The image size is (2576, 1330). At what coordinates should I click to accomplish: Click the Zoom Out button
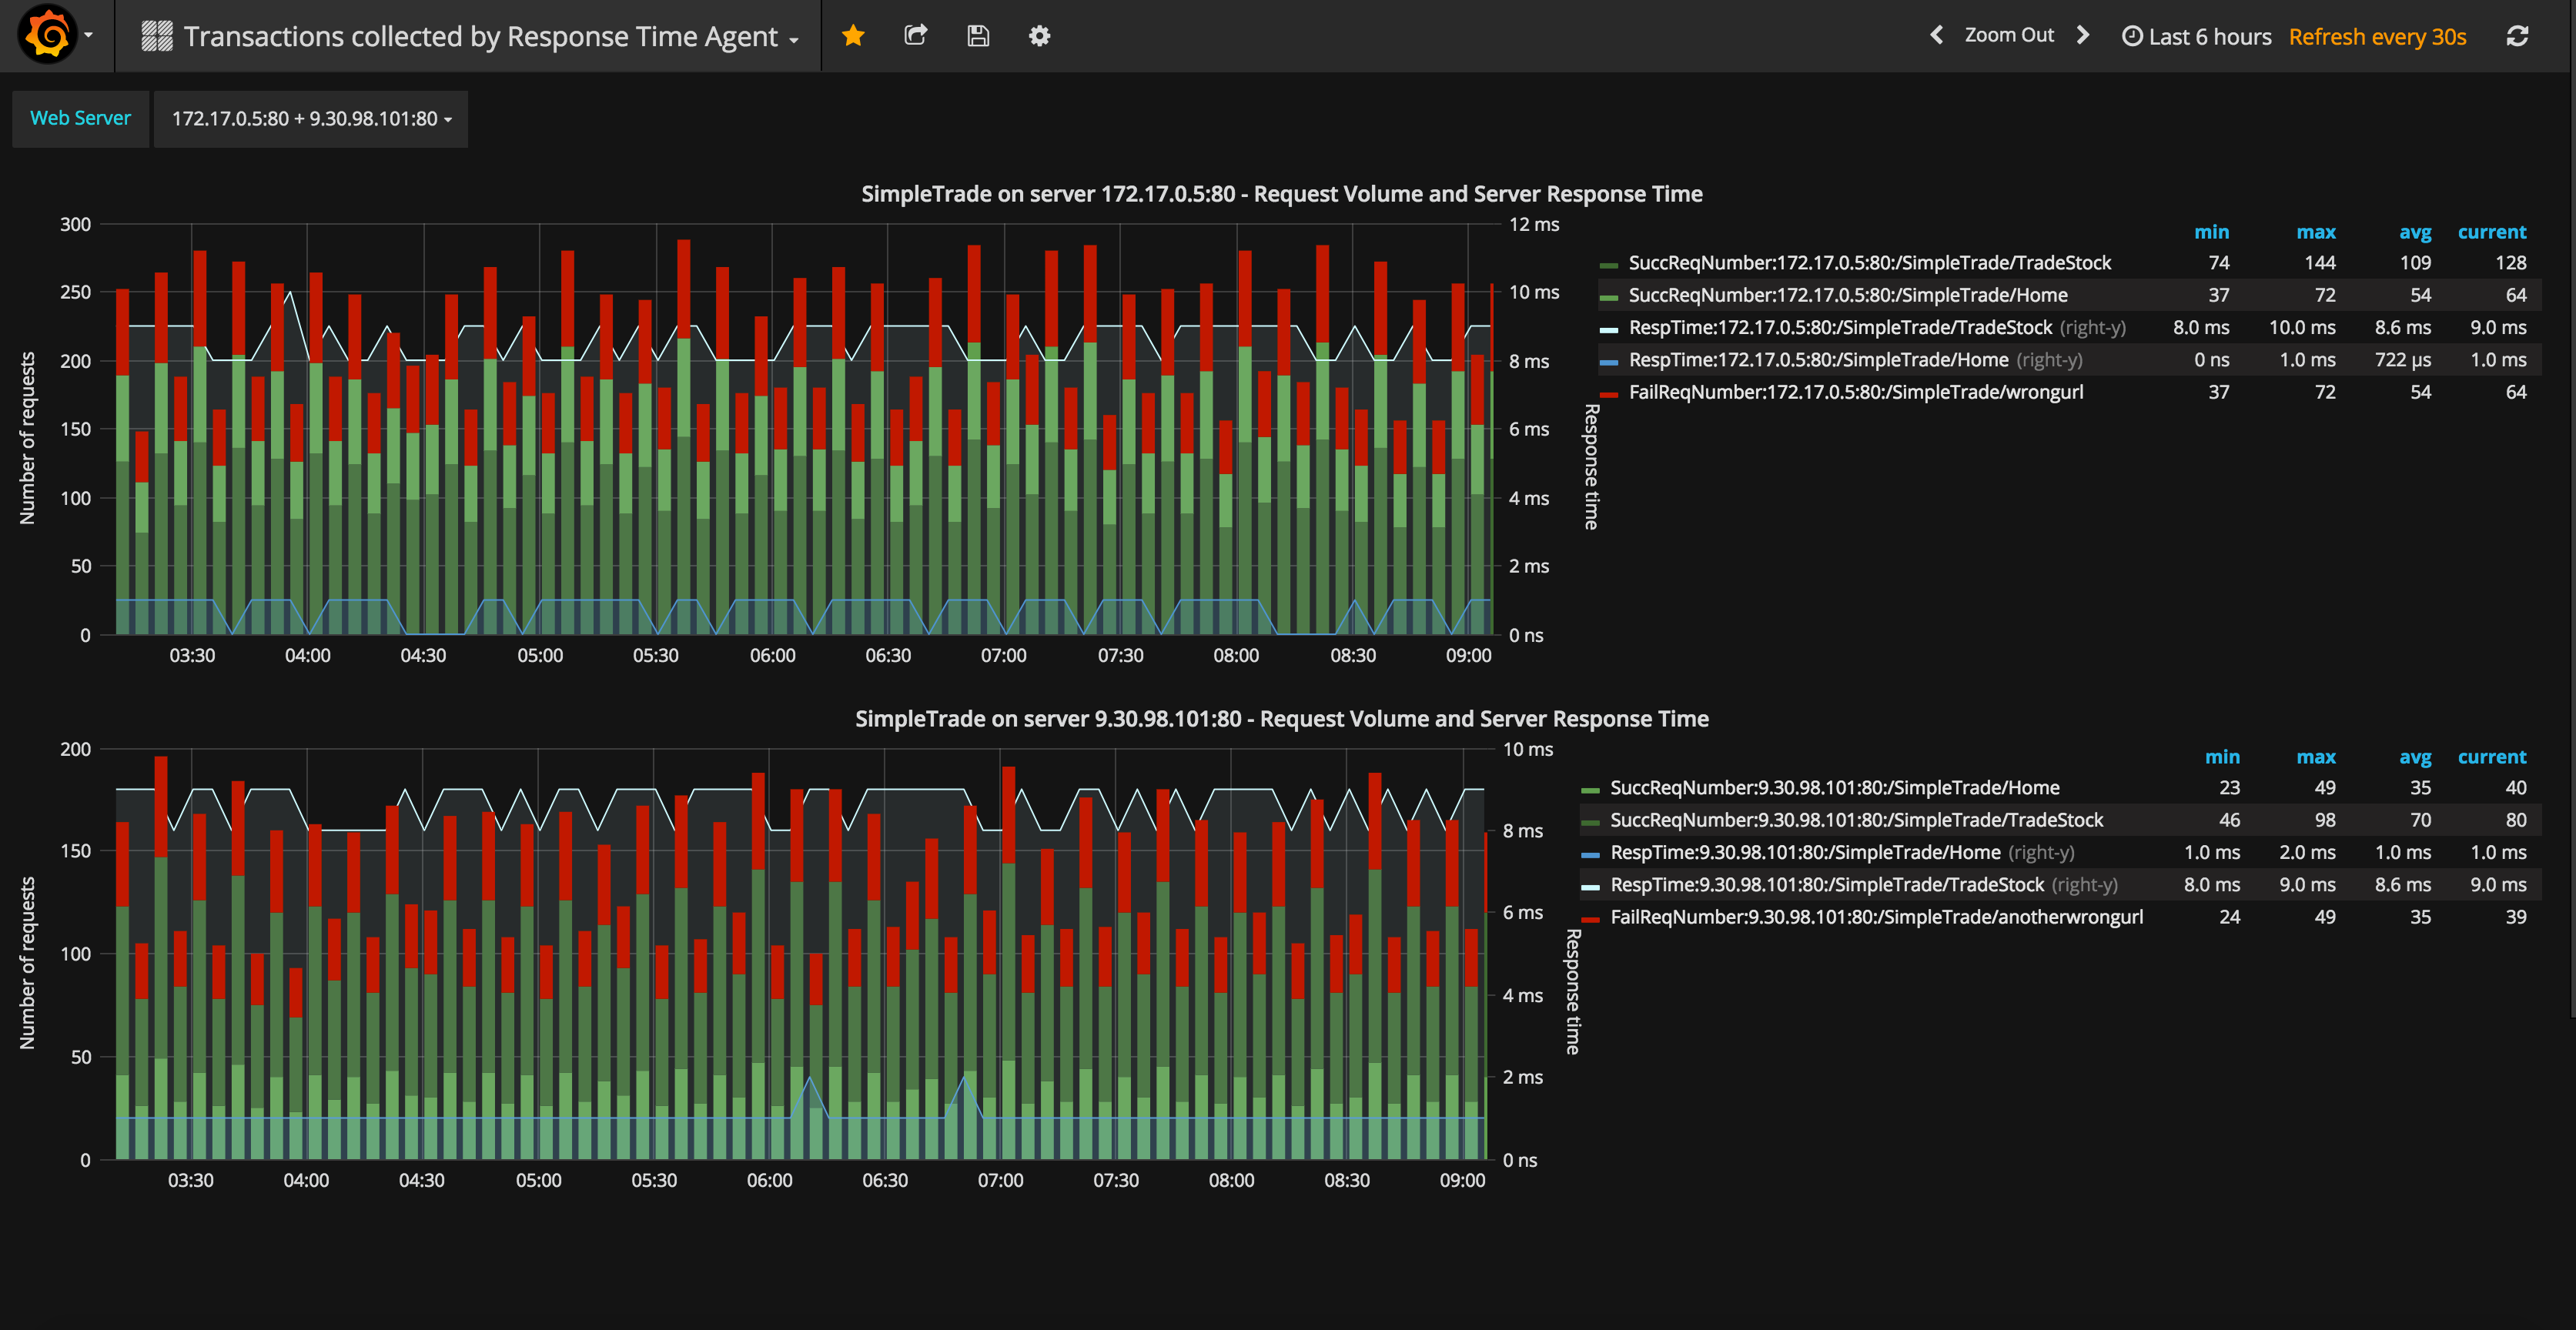(x=2009, y=35)
